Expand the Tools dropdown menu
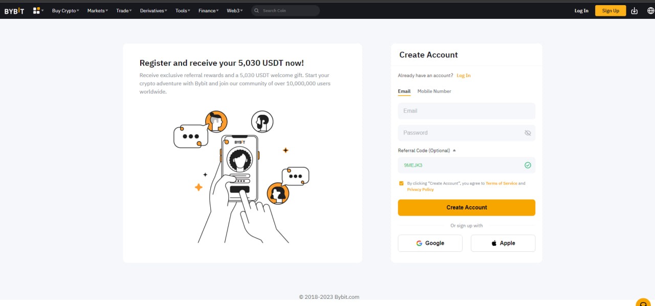The width and height of the screenshot is (655, 306). click(x=183, y=11)
